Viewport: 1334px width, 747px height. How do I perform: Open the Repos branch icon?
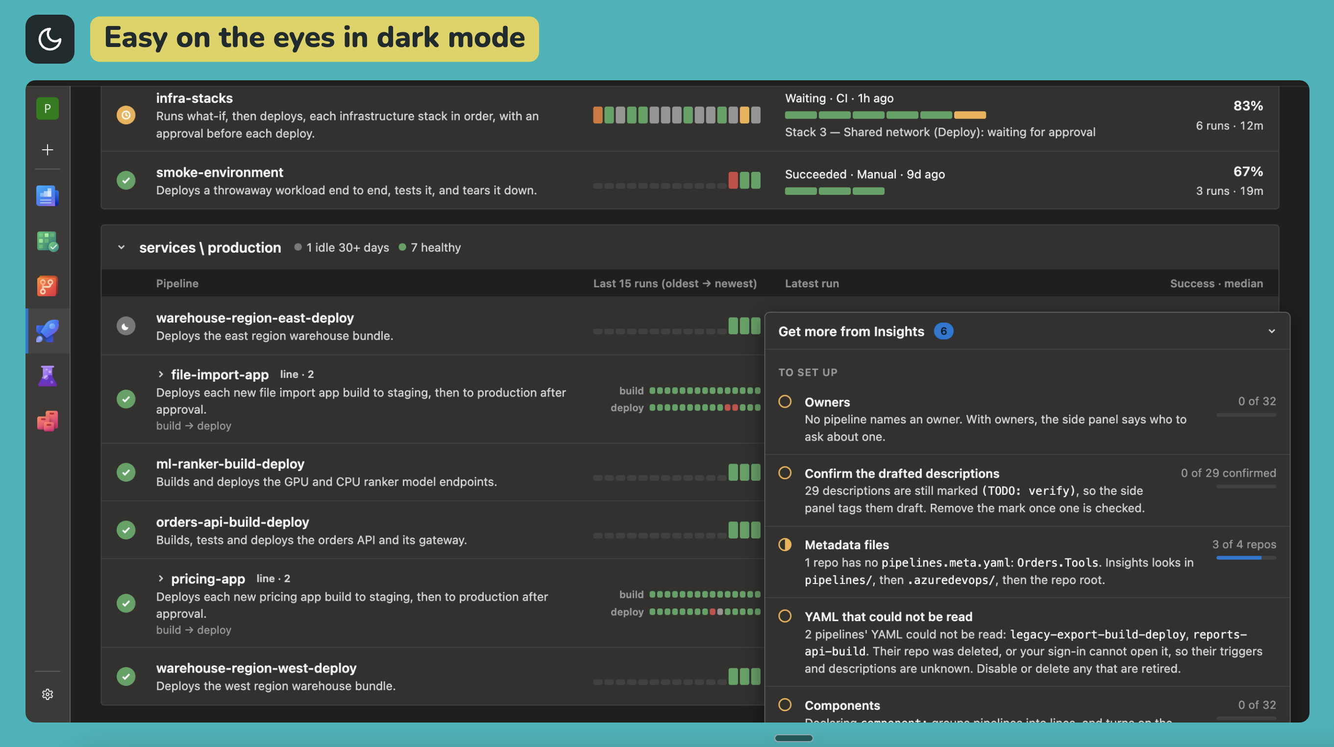[47, 286]
